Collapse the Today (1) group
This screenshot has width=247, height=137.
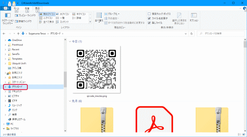click(70, 42)
